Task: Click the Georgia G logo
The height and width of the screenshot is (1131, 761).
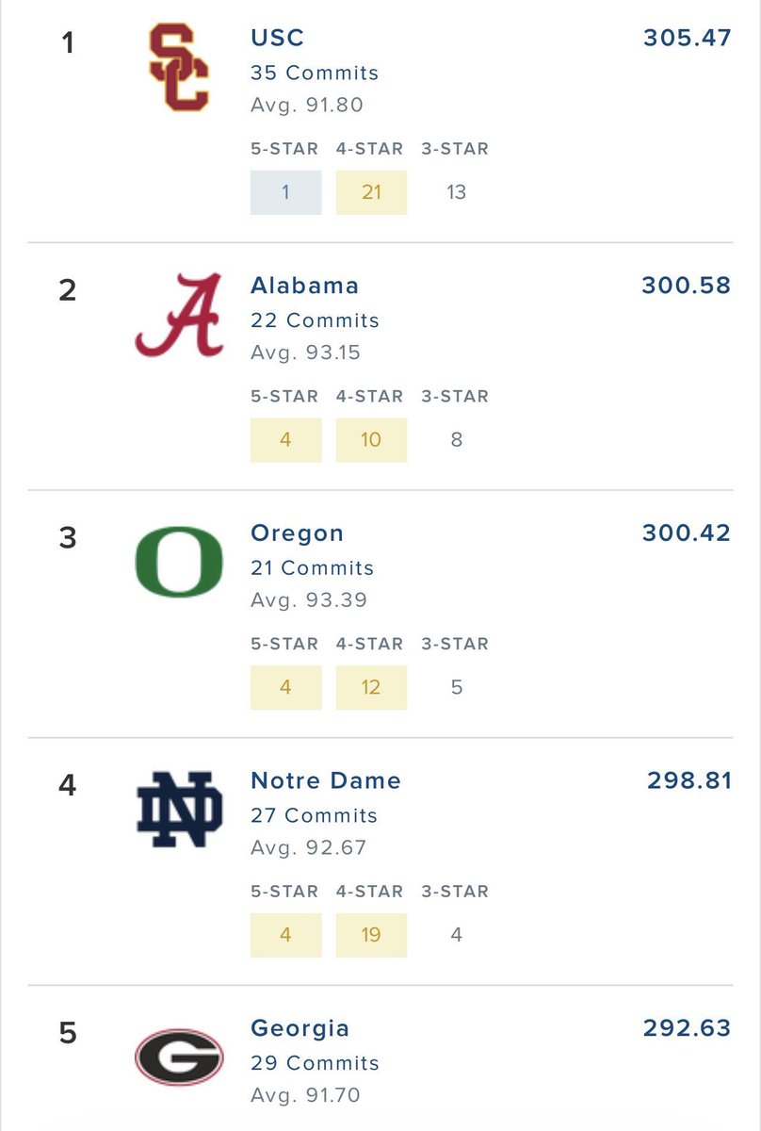Action: [x=179, y=1057]
